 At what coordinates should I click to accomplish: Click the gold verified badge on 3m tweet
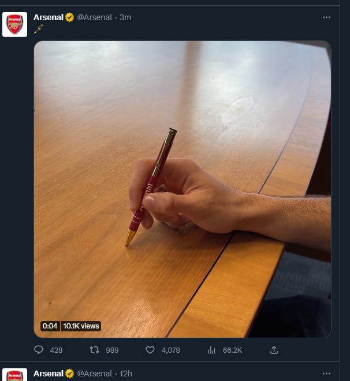(69, 17)
